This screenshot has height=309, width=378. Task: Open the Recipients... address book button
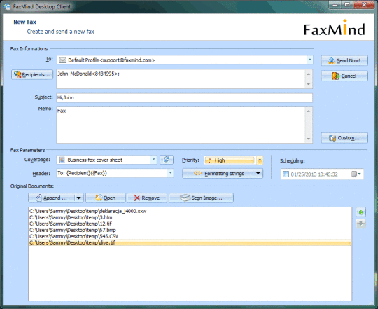pos(32,74)
